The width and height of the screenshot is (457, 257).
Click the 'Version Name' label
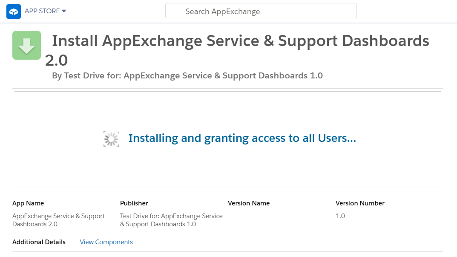click(249, 203)
